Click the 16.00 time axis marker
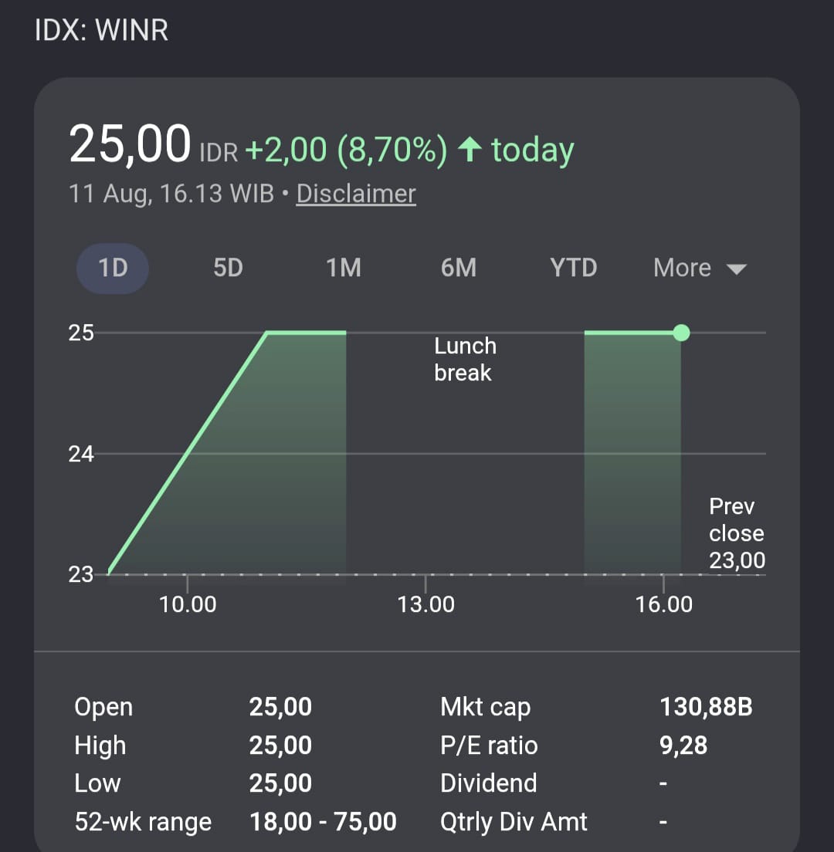Image resolution: width=834 pixels, height=852 pixels. [x=664, y=604]
